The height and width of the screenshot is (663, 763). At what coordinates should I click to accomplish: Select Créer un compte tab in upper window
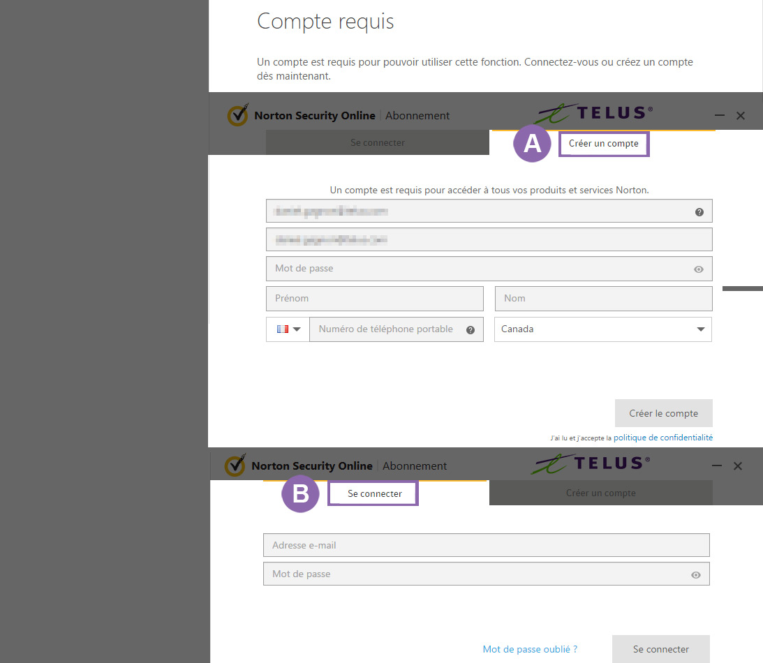[x=604, y=144]
